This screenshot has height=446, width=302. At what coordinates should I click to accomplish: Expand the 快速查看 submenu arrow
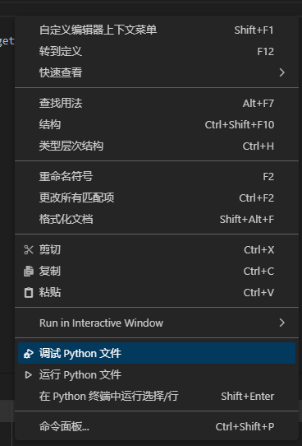point(281,72)
